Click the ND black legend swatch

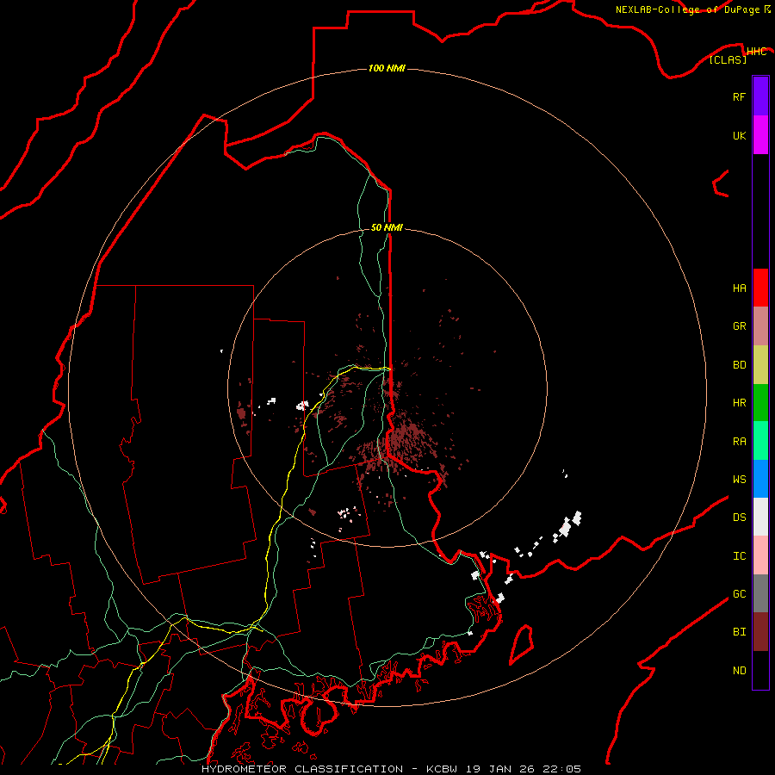tap(760, 670)
